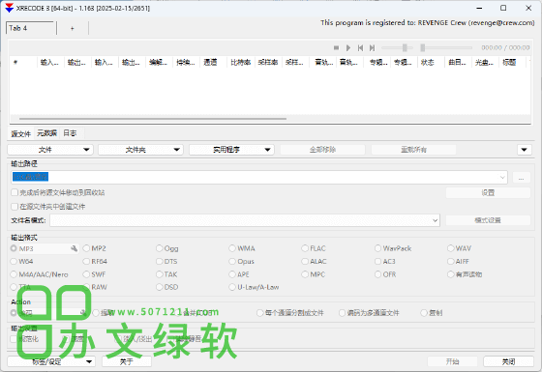Pick AC3 output format
This screenshot has height=372, width=542.
[385, 262]
